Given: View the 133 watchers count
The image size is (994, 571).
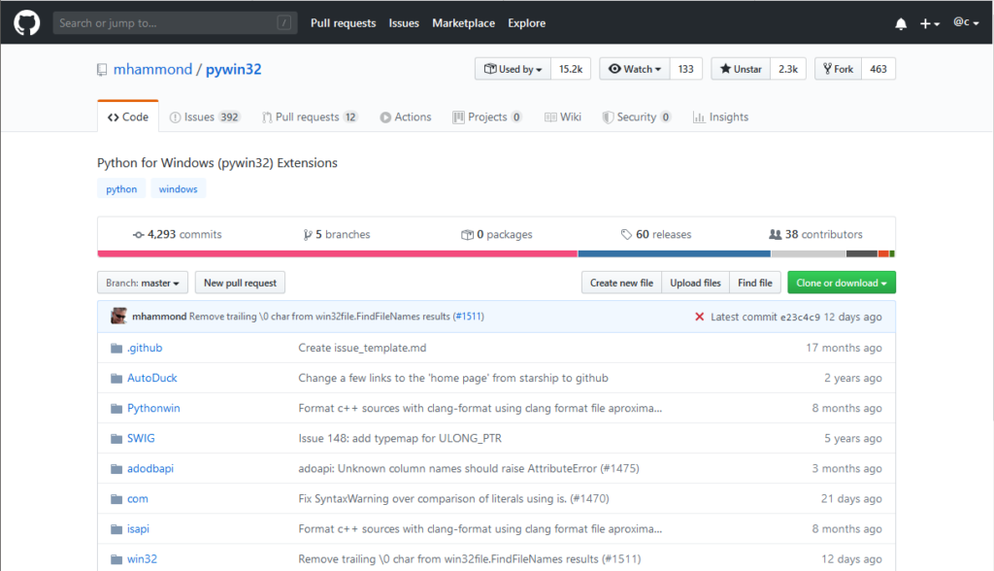Looking at the screenshot, I should click(x=686, y=69).
